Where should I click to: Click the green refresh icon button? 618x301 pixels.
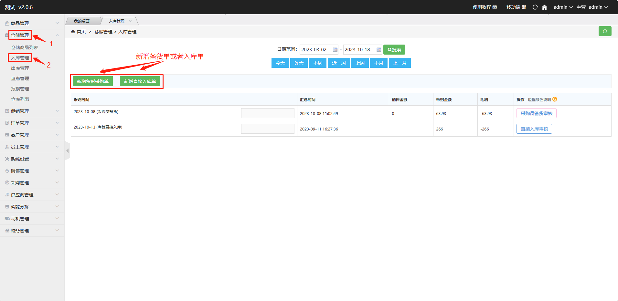pyautogui.click(x=605, y=31)
